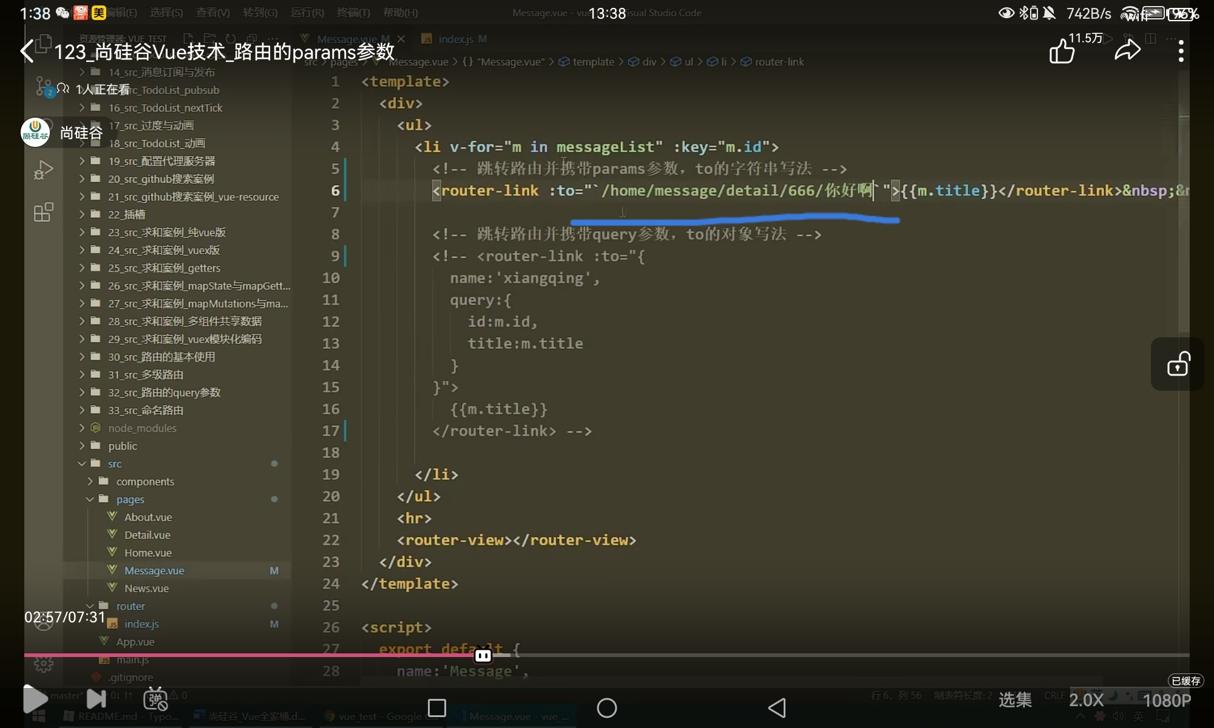
Task: Tap the share arrow icon
Action: pos(1127,51)
